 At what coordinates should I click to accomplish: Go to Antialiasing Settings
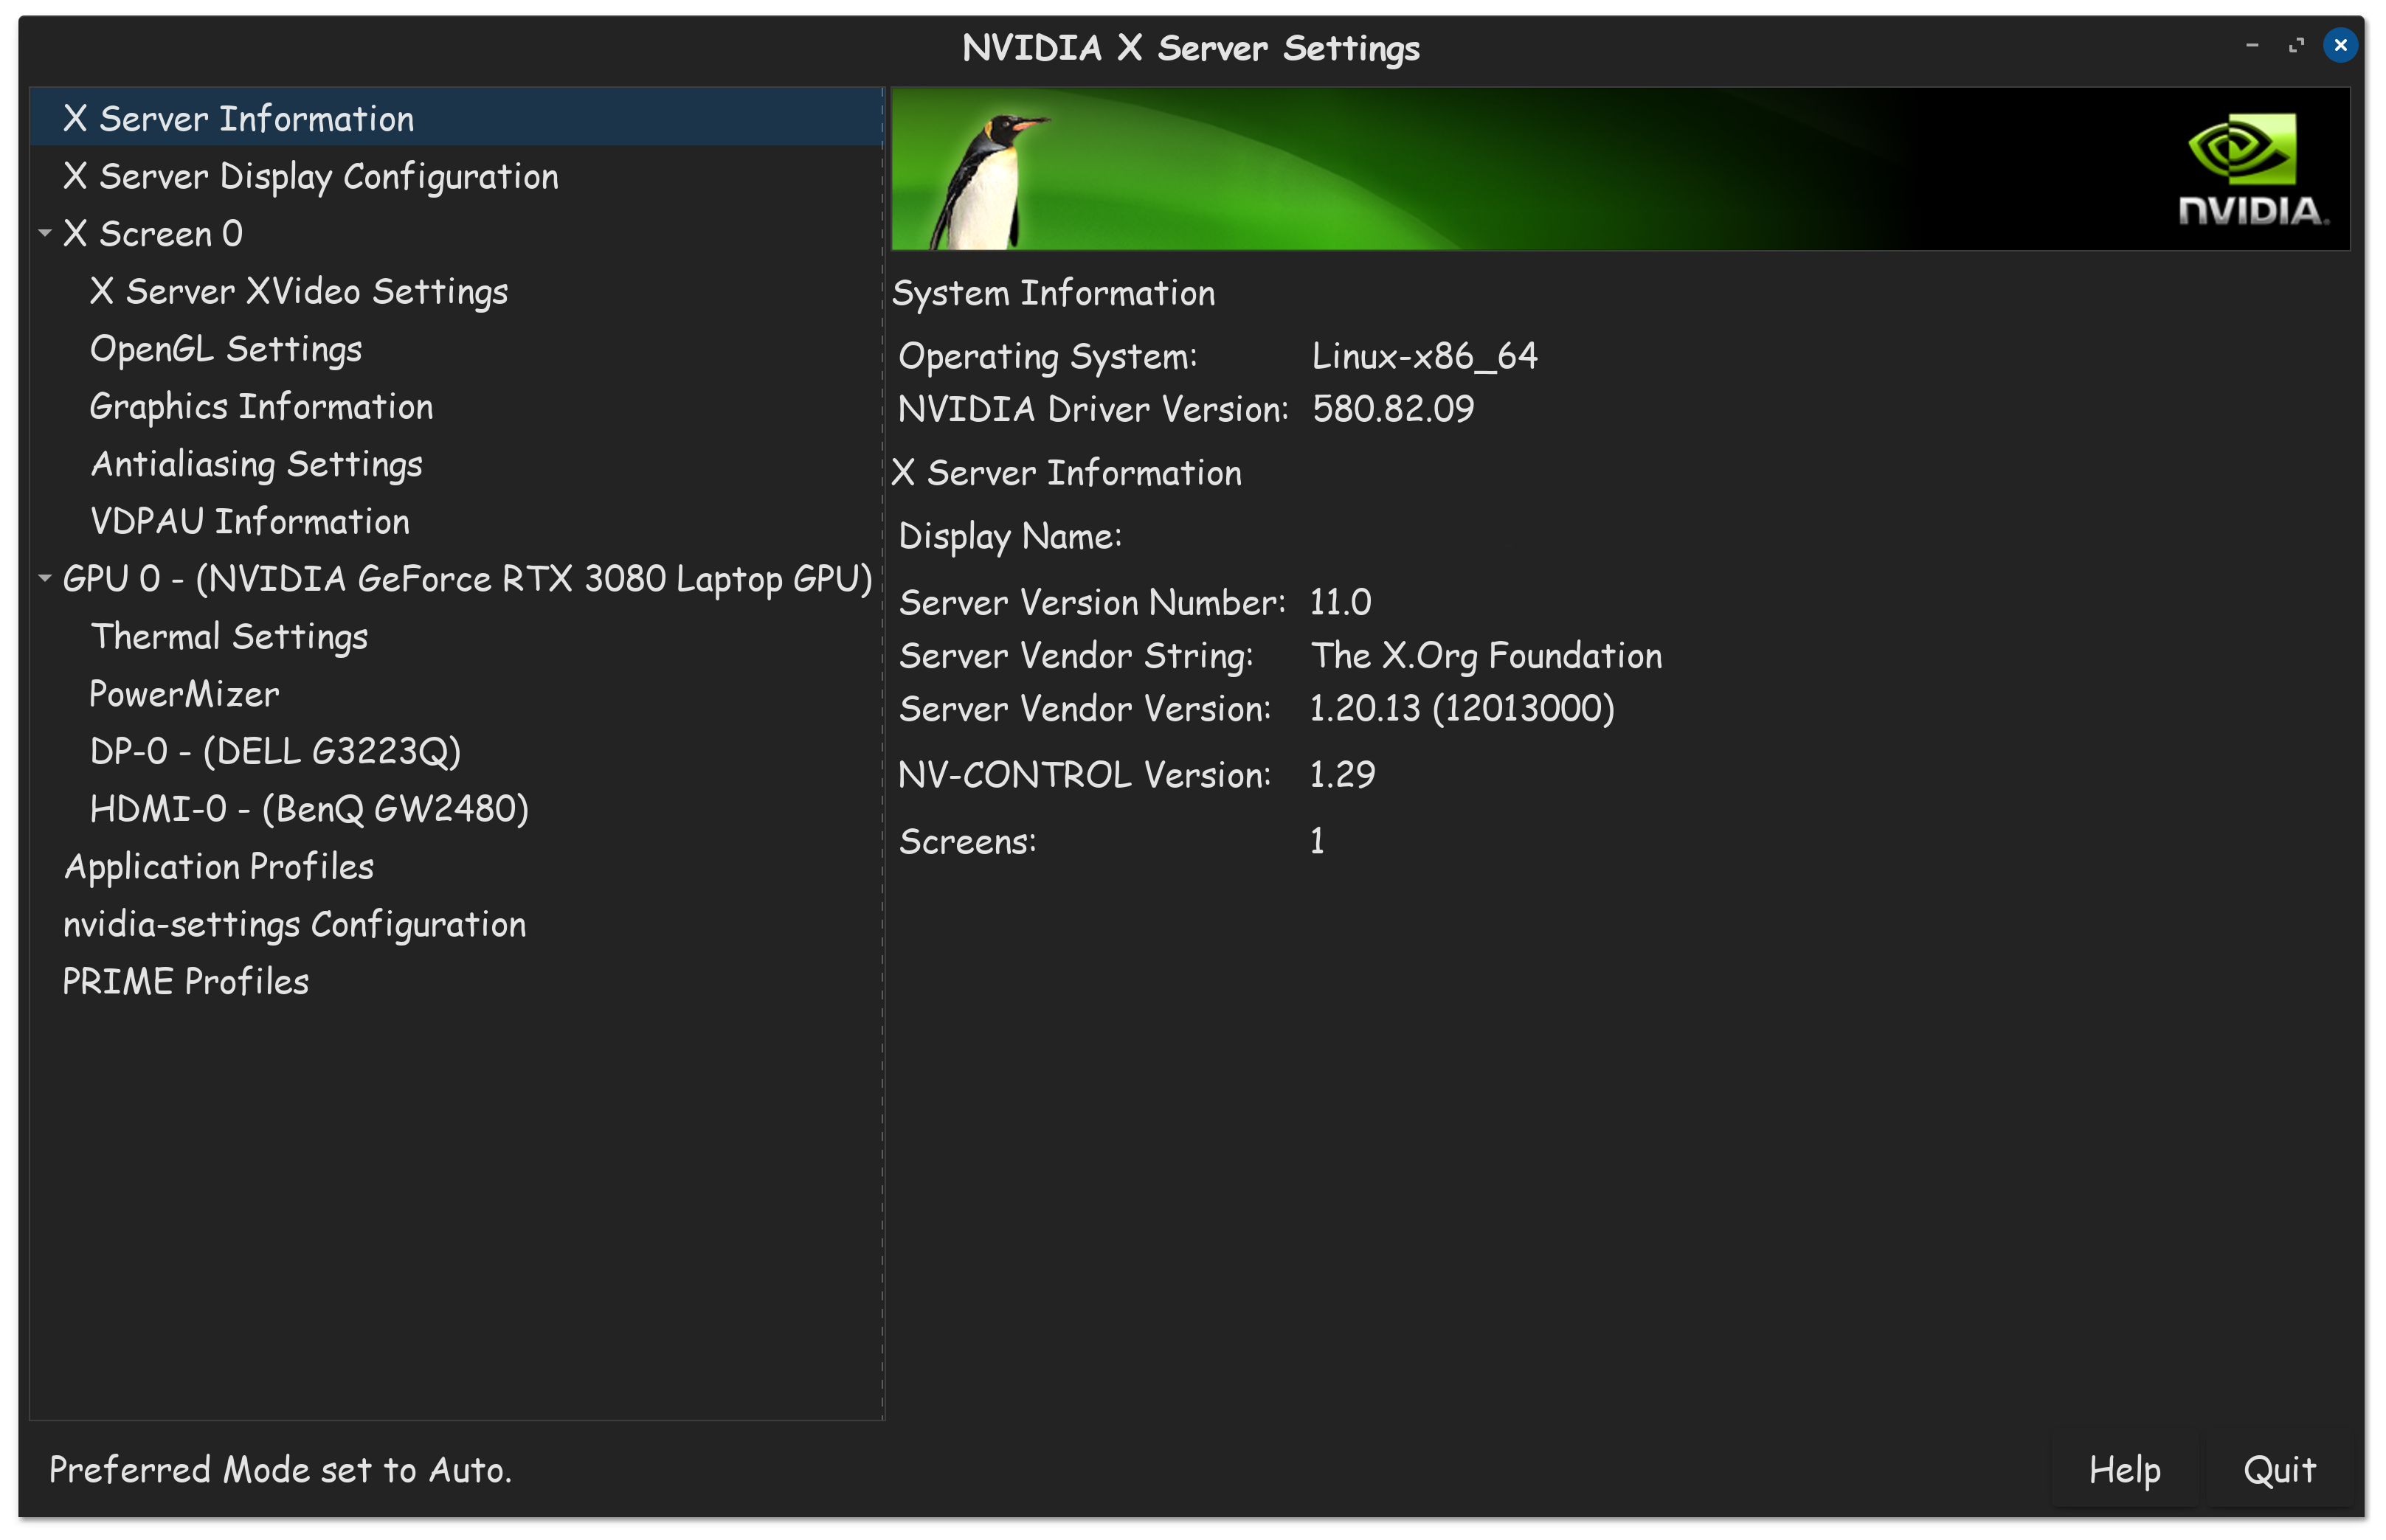click(x=256, y=464)
